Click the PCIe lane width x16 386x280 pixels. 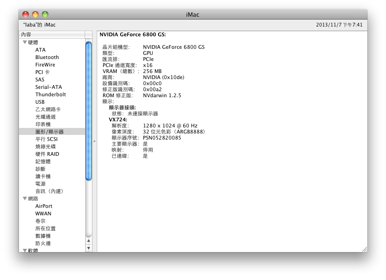[148, 65]
